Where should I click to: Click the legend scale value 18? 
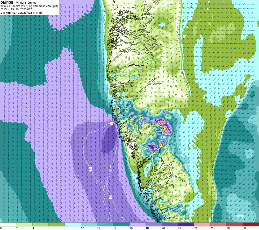pos(147,228)
